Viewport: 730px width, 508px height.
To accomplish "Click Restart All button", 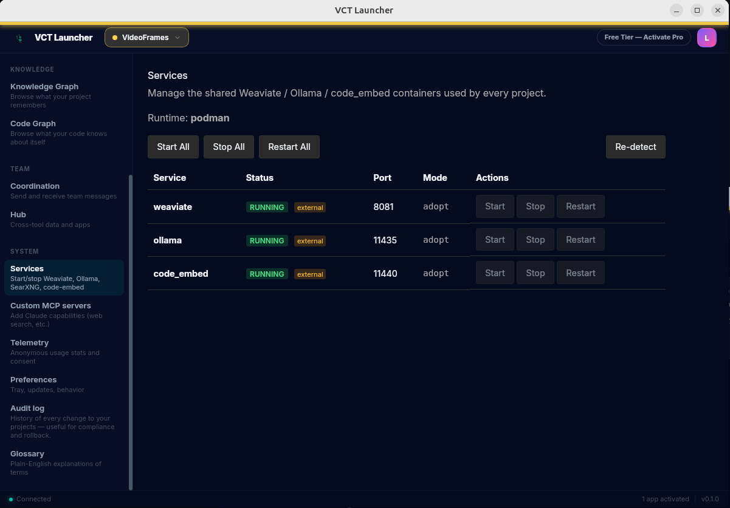I will [x=289, y=147].
